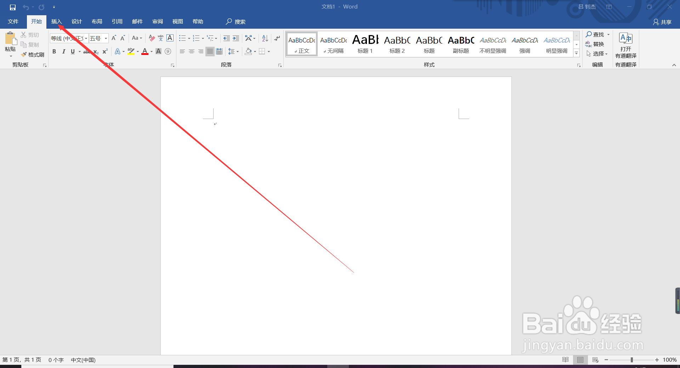Click Replace (替换) icon
This screenshot has width=680, height=368.
pos(595,44)
